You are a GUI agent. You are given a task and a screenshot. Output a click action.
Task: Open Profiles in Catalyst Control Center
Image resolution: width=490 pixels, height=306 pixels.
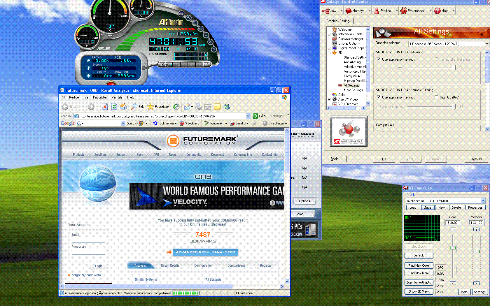pos(382,11)
